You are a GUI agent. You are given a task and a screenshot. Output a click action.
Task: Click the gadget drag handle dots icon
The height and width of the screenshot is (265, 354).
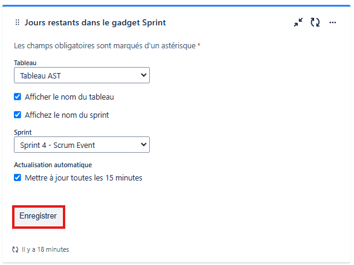pos(18,22)
